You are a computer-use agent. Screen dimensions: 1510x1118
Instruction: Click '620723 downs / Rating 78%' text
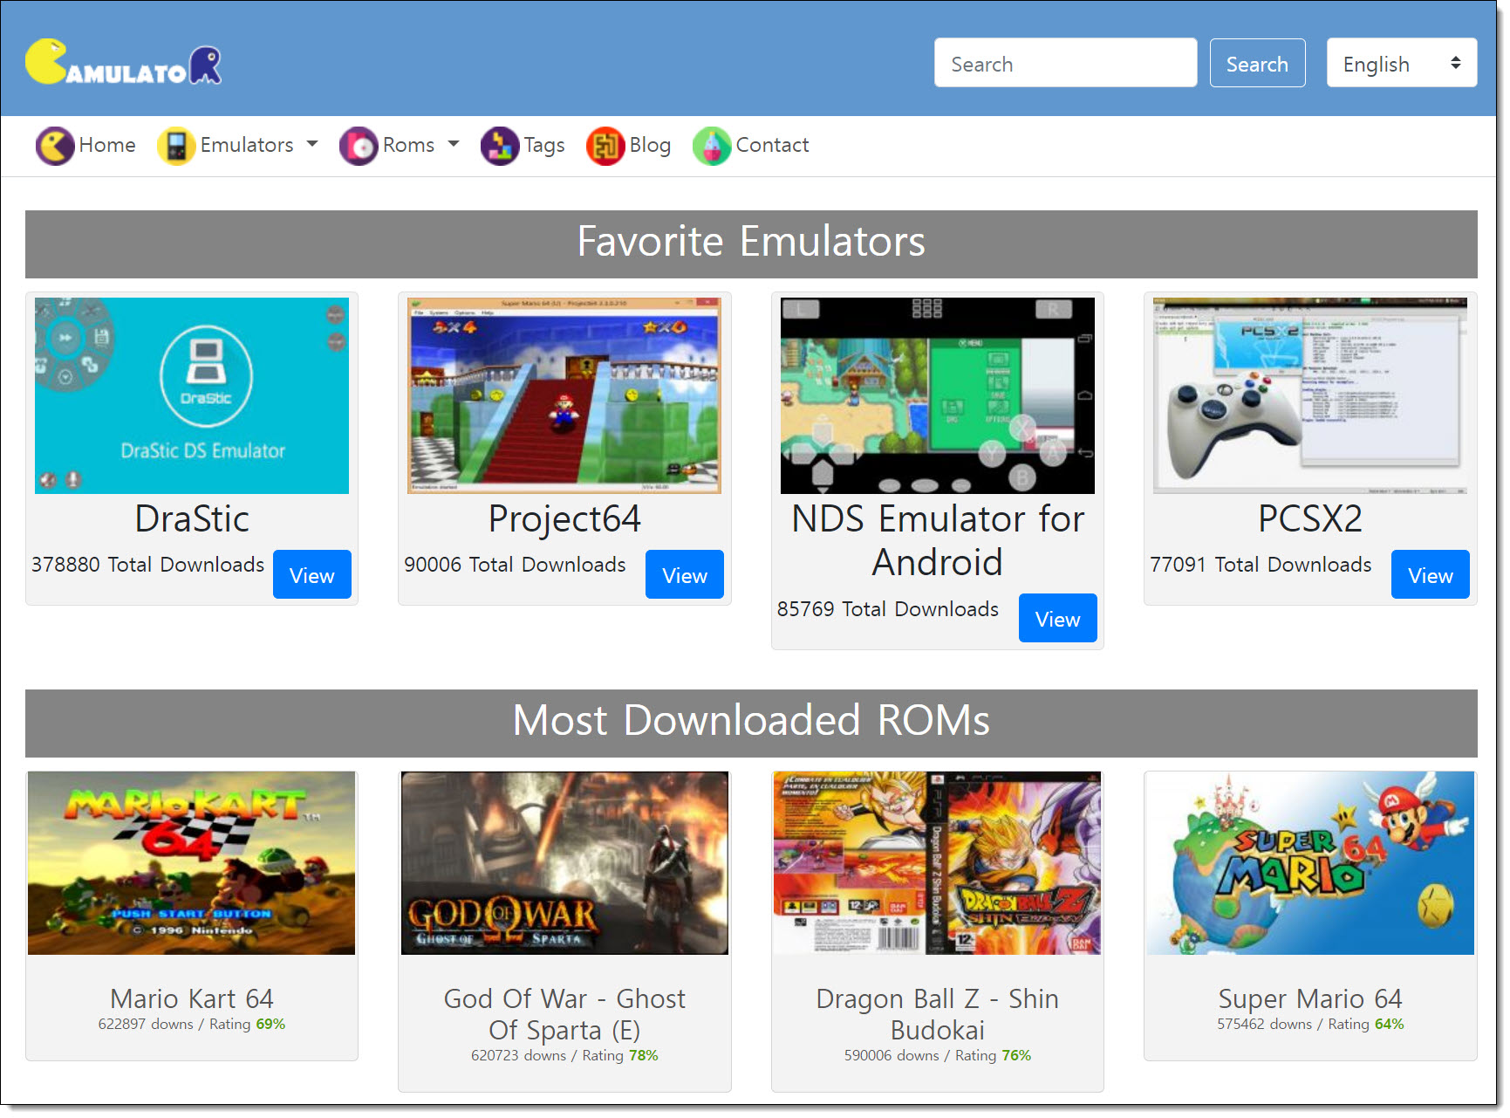click(x=564, y=1055)
